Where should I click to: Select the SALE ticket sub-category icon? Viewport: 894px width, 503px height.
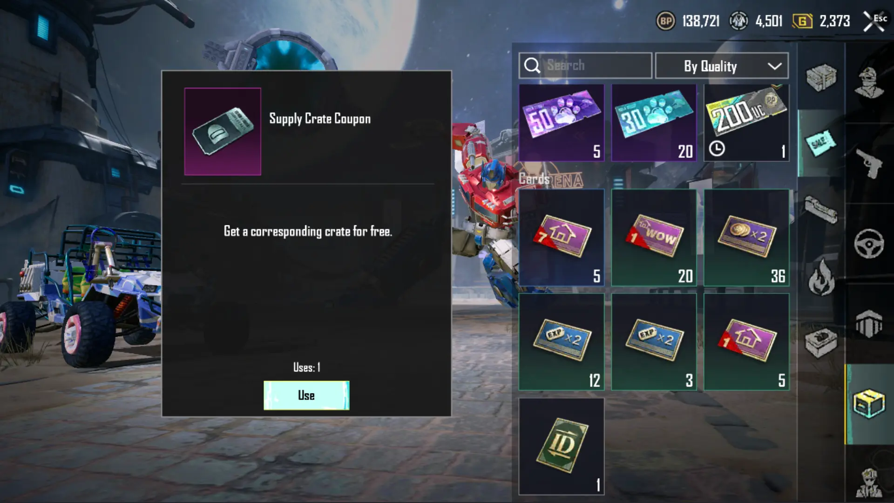click(x=820, y=143)
